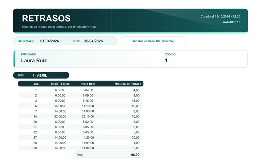Select real start time 14:02:00
The height and width of the screenshot is (168, 261).
[x=88, y=148]
